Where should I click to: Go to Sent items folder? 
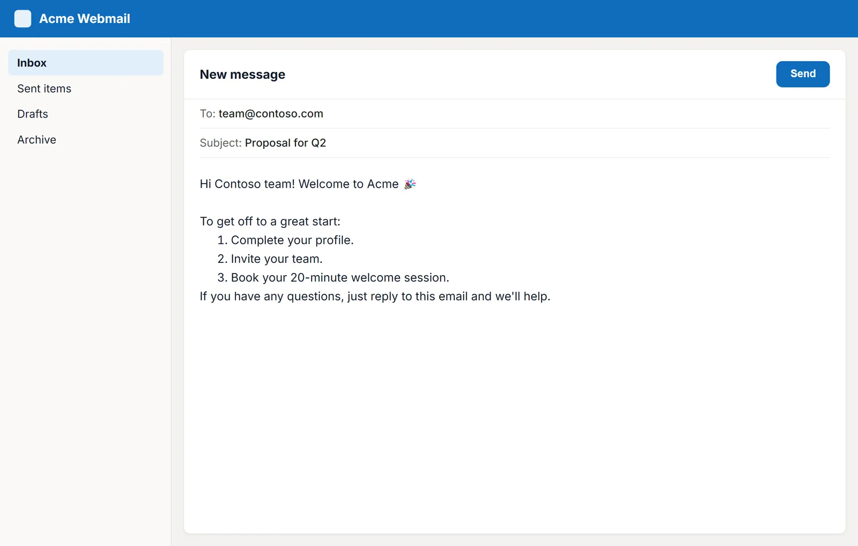[x=86, y=88]
